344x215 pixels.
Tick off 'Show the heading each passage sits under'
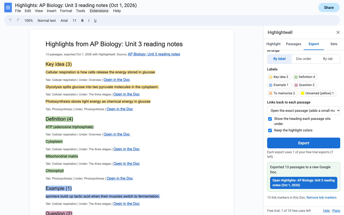click(x=270, y=119)
